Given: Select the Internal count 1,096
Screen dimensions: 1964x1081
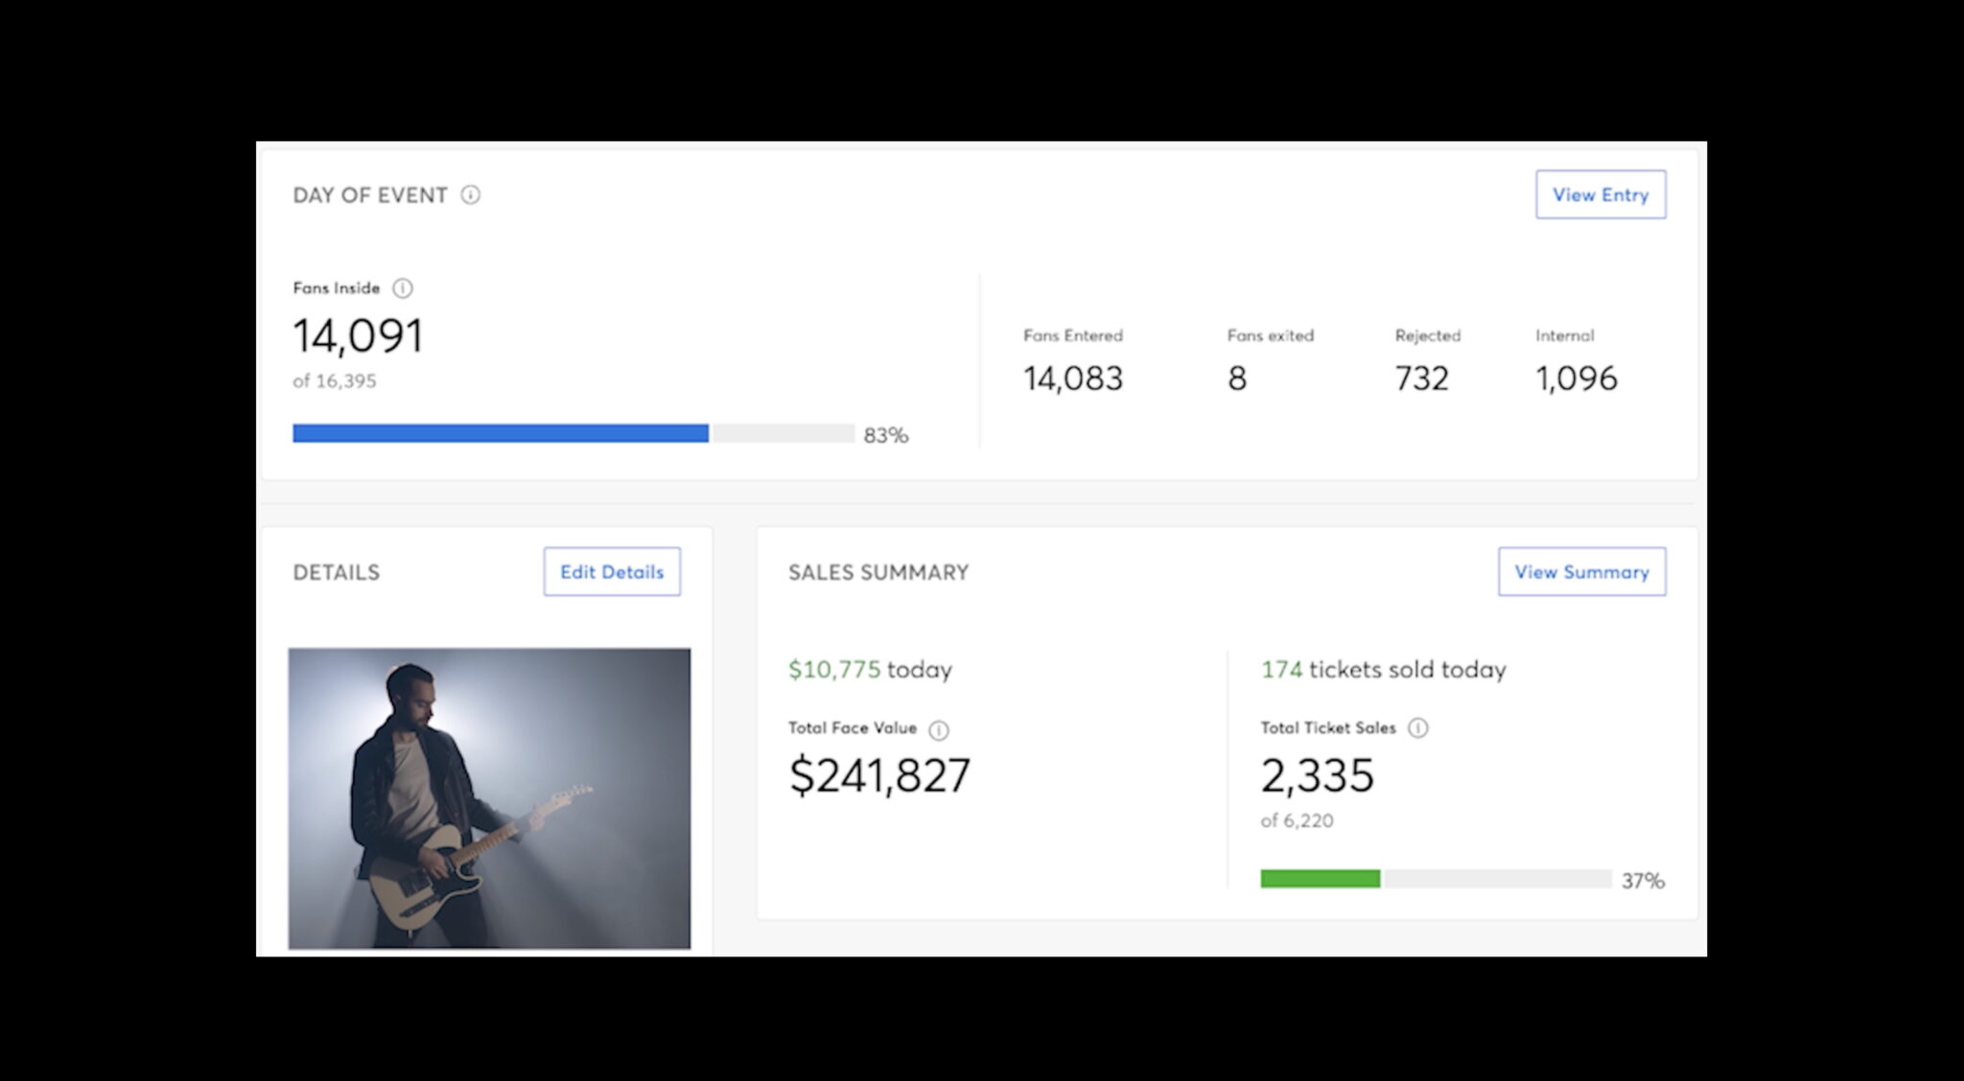Looking at the screenshot, I should click(1576, 378).
